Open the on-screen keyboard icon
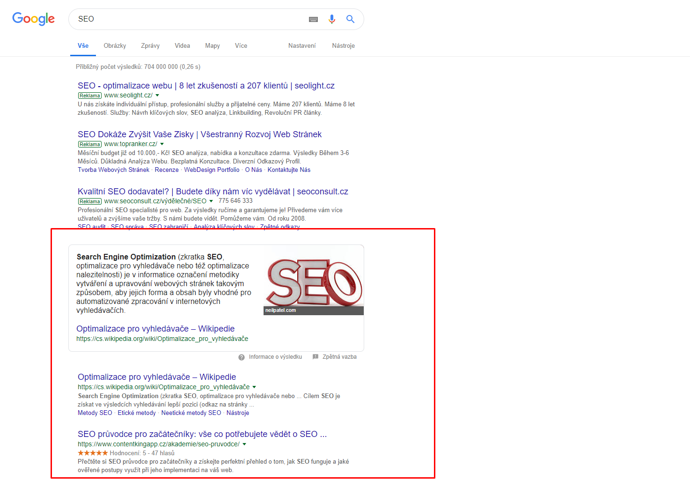 click(x=314, y=19)
